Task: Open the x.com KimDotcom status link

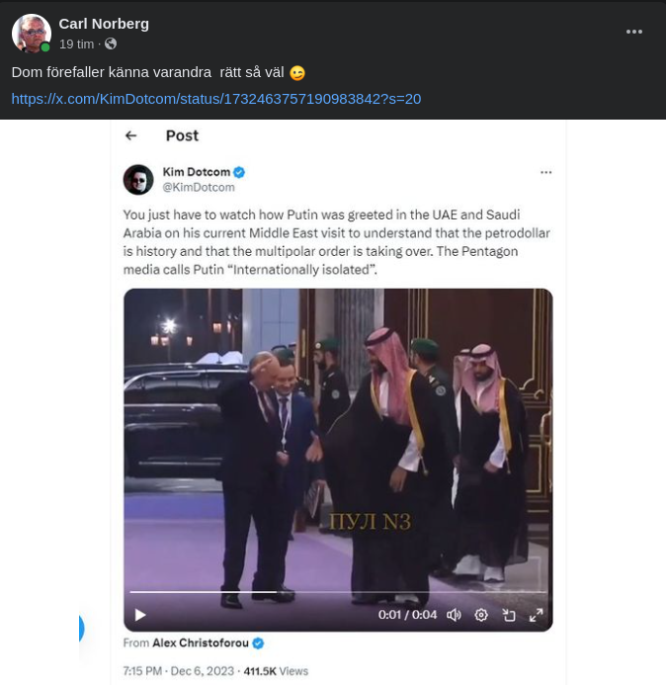Action: (215, 99)
